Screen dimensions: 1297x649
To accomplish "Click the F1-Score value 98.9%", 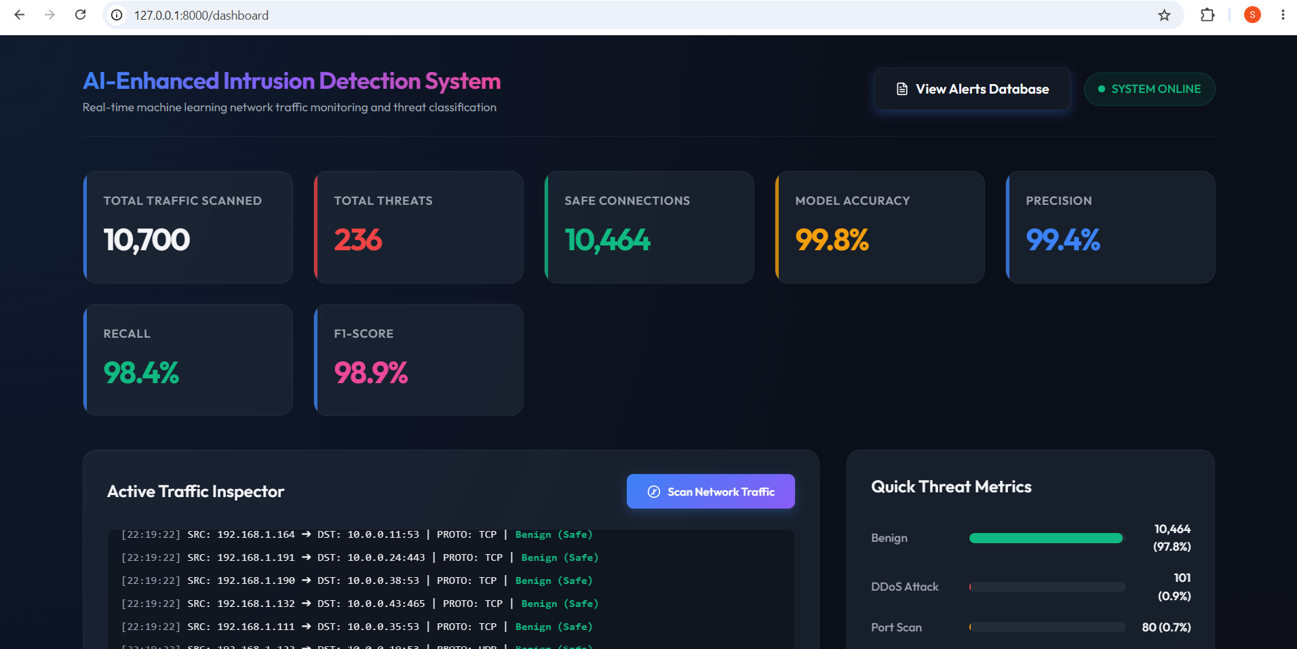I will click(x=371, y=373).
